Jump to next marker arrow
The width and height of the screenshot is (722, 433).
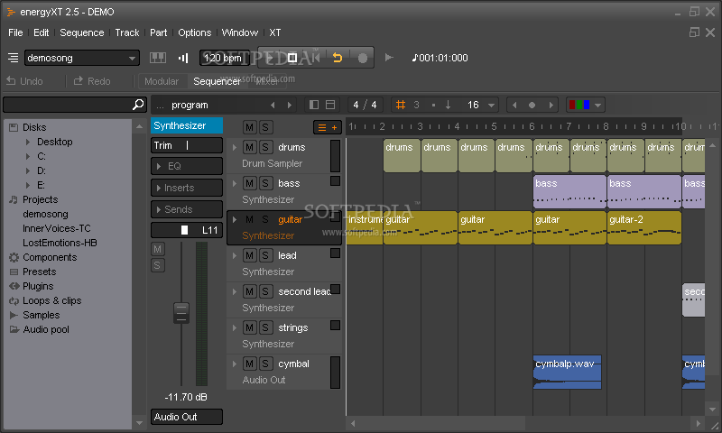click(551, 105)
